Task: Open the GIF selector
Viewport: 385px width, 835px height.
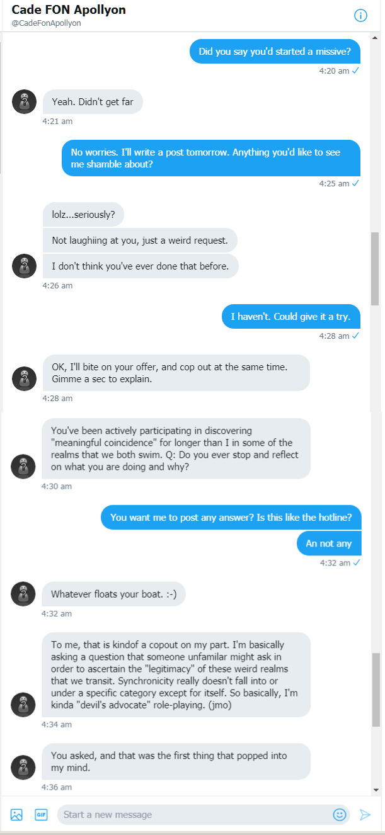Action: pyautogui.click(x=40, y=814)
